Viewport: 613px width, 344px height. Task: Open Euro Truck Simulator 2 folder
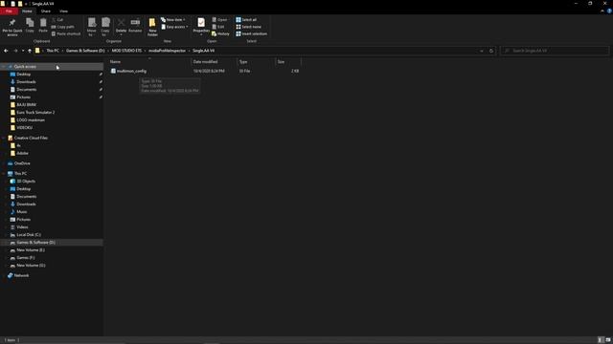point(35,113)
